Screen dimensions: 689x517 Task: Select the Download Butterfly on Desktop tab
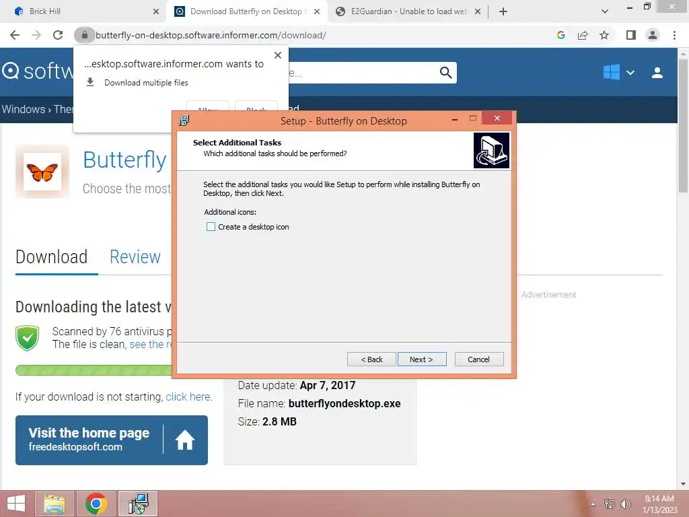click(246, 11)
